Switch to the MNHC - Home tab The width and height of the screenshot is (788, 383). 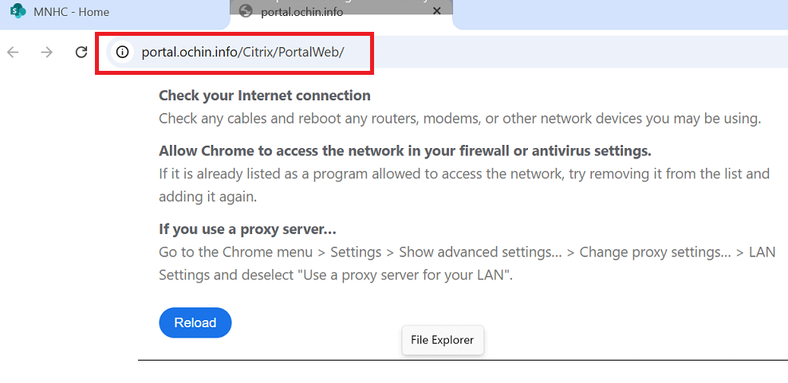coord(72,12)
